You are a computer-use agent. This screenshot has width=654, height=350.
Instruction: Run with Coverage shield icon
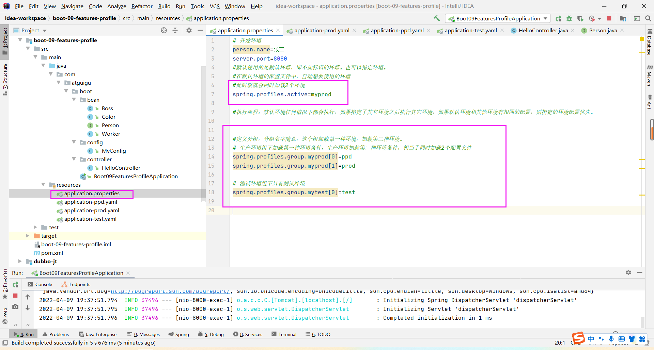[580, 18]
